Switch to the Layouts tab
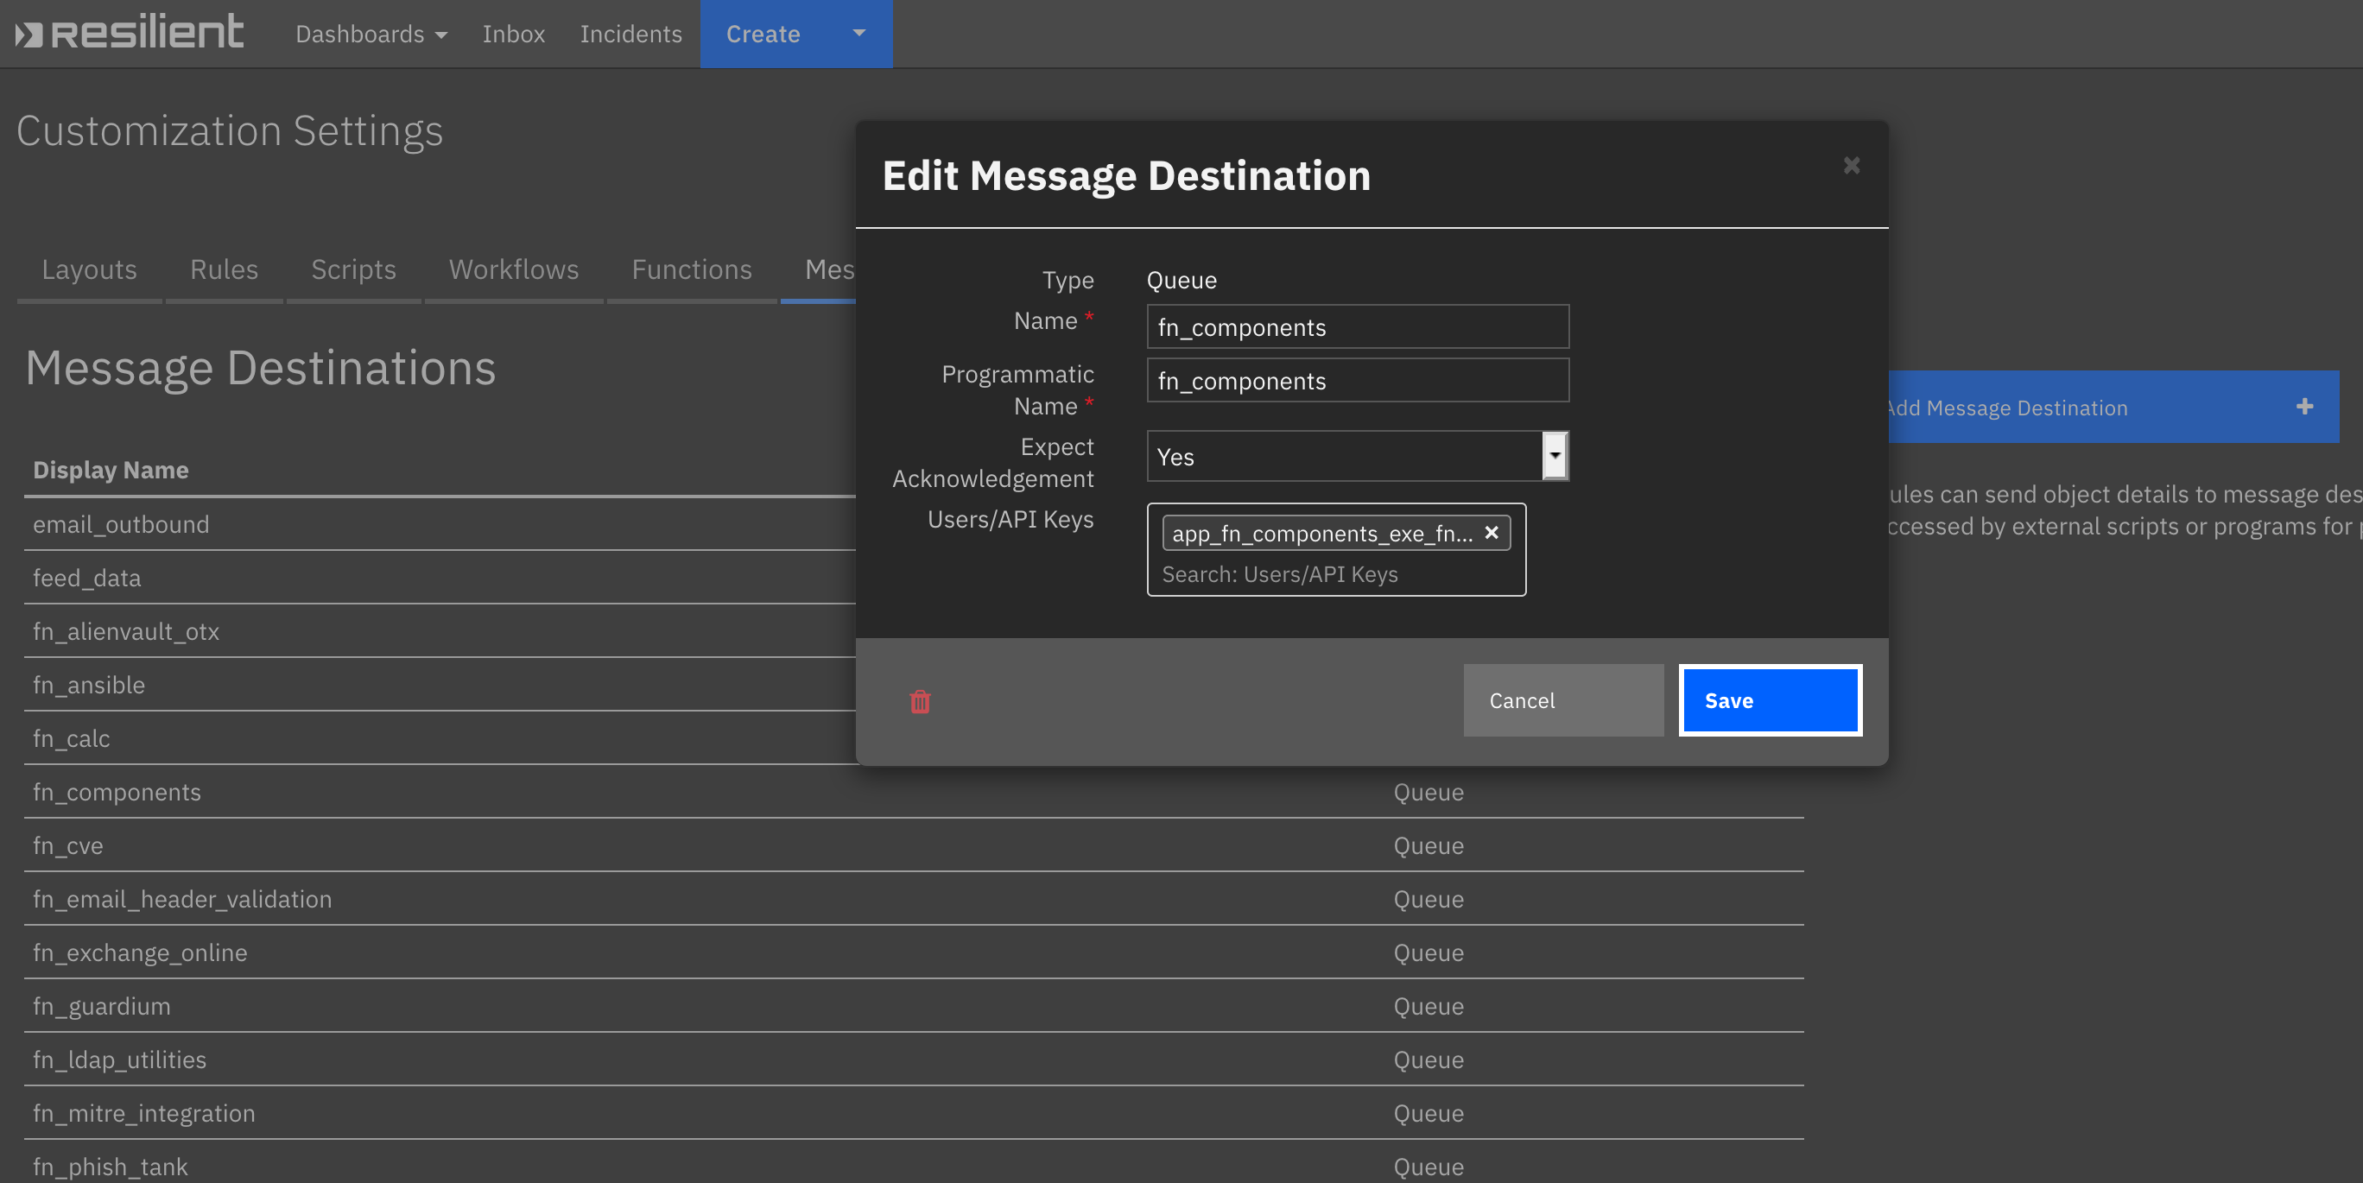This screenshot has height=1183, width=2363. tap(89, 269)
